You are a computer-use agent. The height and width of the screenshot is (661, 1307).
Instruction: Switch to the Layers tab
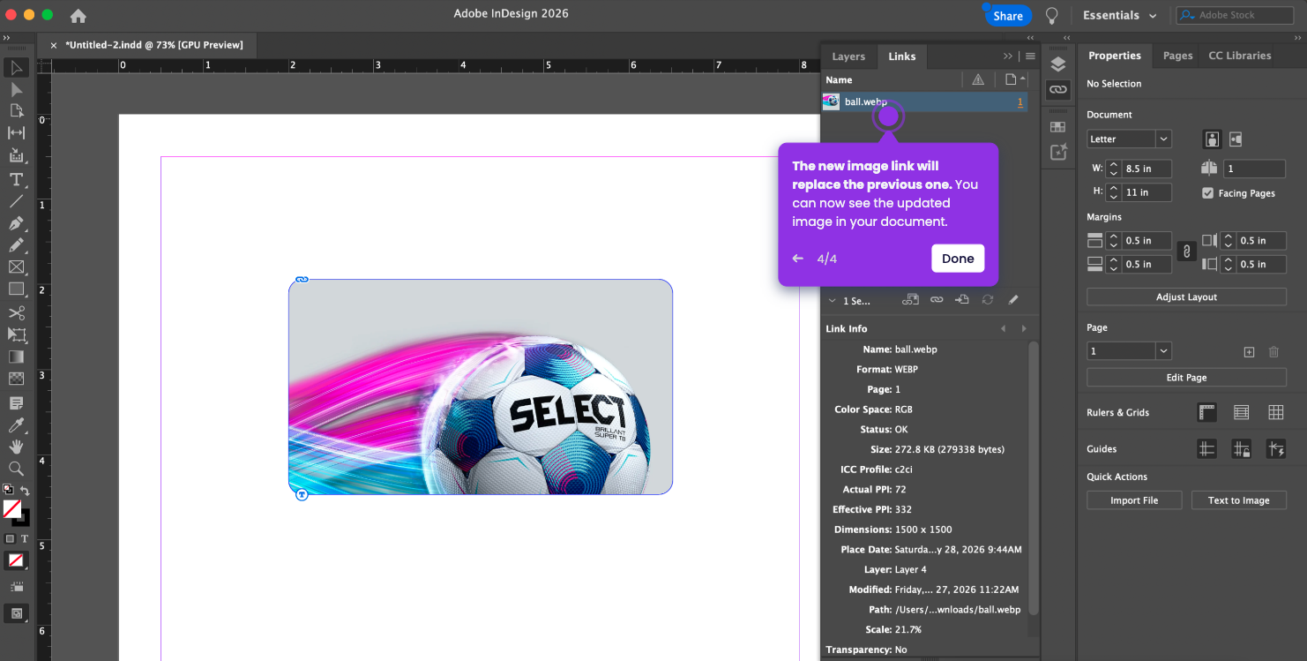coord(848,56)
